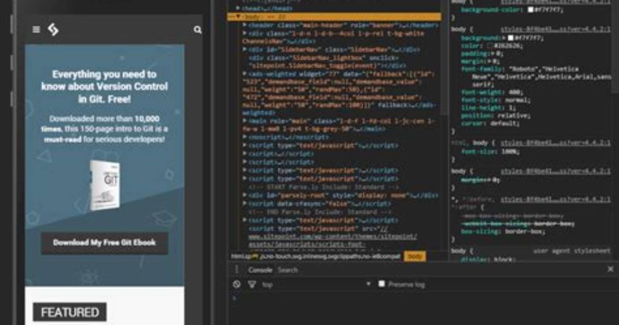Expand the head element node
The height and width of the screenshot is (325, 619).
tap(238, 7)
